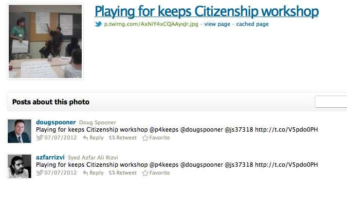Follow the view page link
Viewport: 347px width, 197px height.
[x=217, y=24]
